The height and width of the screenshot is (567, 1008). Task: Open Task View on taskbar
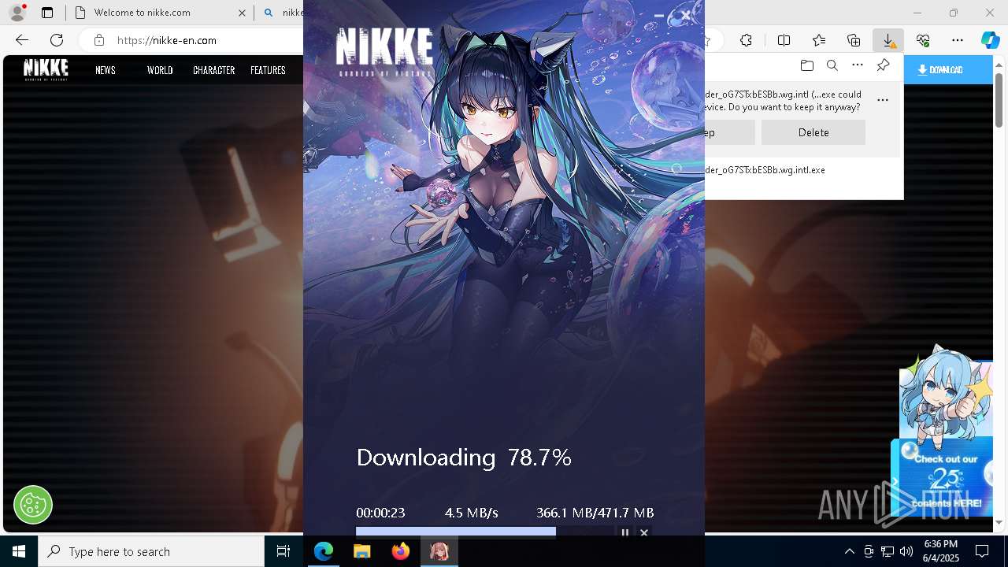pyautogui.click(x=283, y=552)
